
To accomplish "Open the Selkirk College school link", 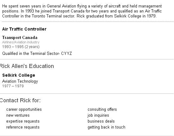I will (19, 75).
